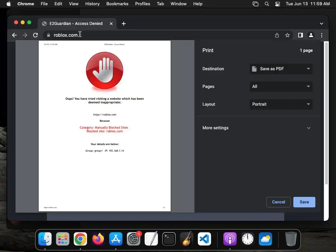Open the Destination Save as PDF dropdown
Image resolution: width=336 pixels, height=252 pixels.
tap(281, 69)
